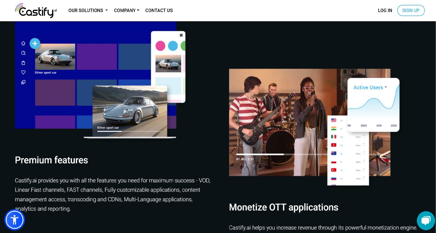The width and height of the screenshot is (436, 233).
Task: Open the live chat bubble
Action: pos(426,221)
